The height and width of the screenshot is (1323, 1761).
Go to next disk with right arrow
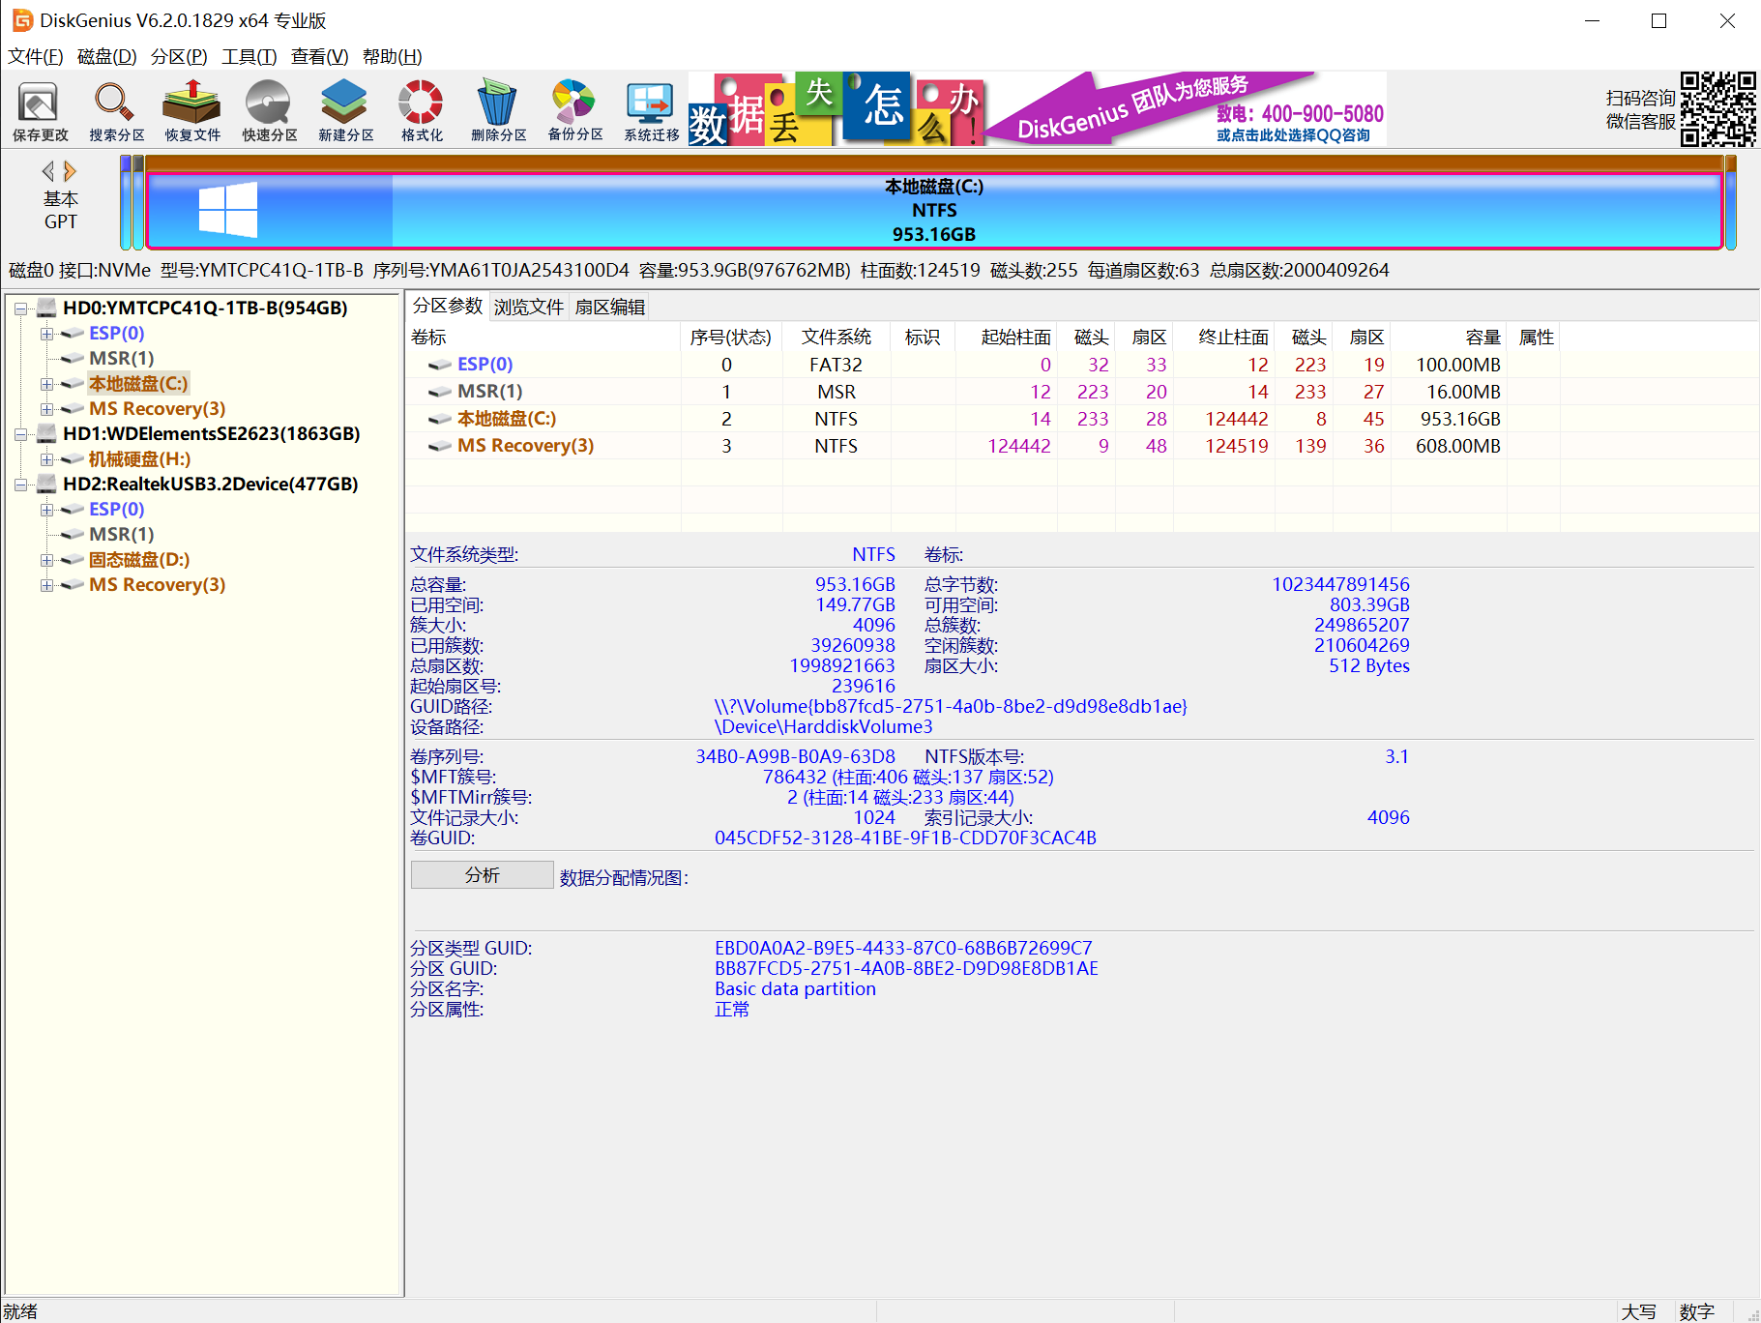pos(70,171)
